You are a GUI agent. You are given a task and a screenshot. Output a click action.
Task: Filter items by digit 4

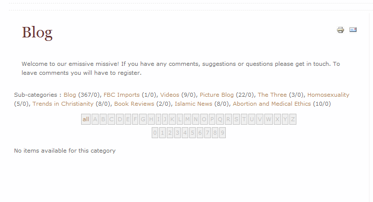click(x=185, y=133)
